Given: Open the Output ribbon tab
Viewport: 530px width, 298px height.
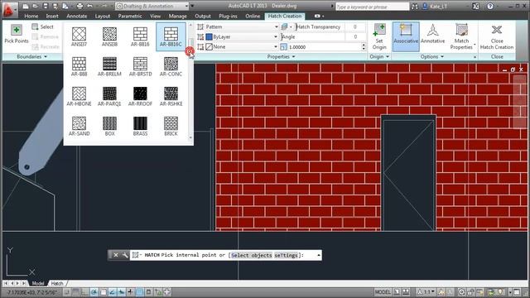Looking at the screenshot, I should coord(202,16).
